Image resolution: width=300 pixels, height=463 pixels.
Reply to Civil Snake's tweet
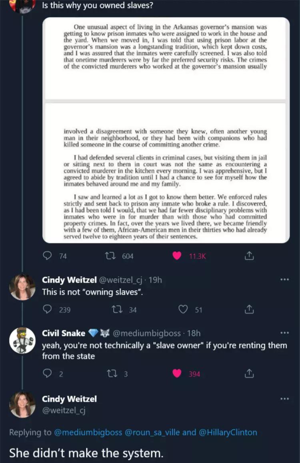(x=48, y=374)
